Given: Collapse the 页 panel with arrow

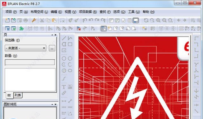Looking at the screenshot, I should pyautogui.click(x=52, y=35).
